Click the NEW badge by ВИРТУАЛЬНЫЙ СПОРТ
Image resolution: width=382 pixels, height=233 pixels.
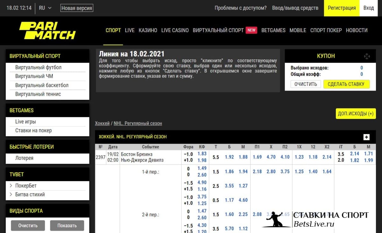click(x=251, y=30)
